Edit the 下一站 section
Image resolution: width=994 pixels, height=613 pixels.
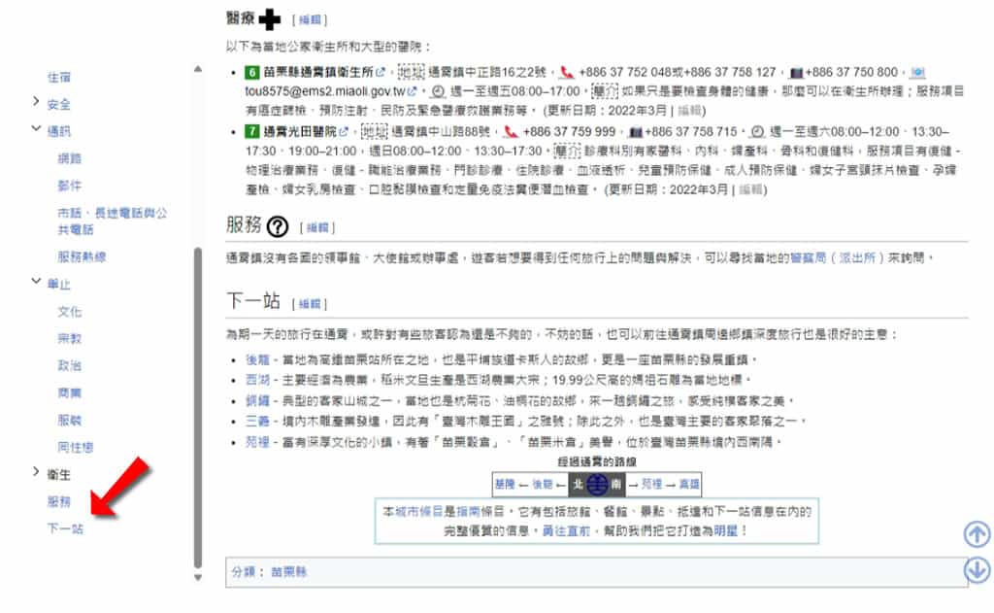click(x=310, y=304)
